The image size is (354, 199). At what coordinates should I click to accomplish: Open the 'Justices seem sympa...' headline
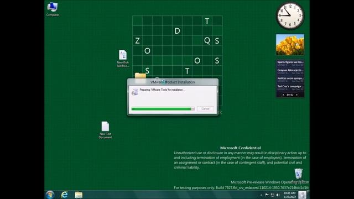point(290,80)
